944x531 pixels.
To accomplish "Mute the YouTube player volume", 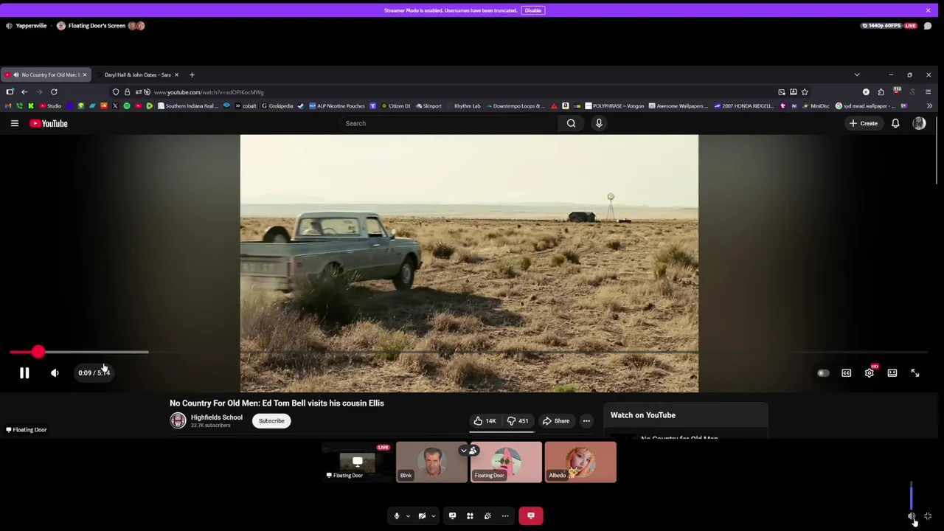I will point(55,373).
